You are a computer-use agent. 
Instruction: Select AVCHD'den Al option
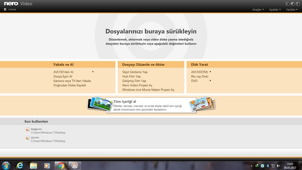coord(63,72)
